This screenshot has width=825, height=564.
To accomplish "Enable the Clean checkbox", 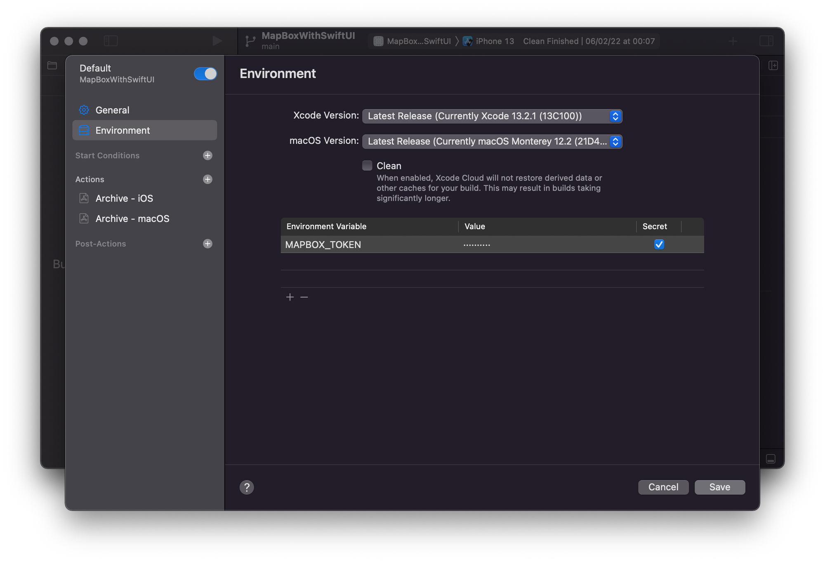I will pos(367,166).
